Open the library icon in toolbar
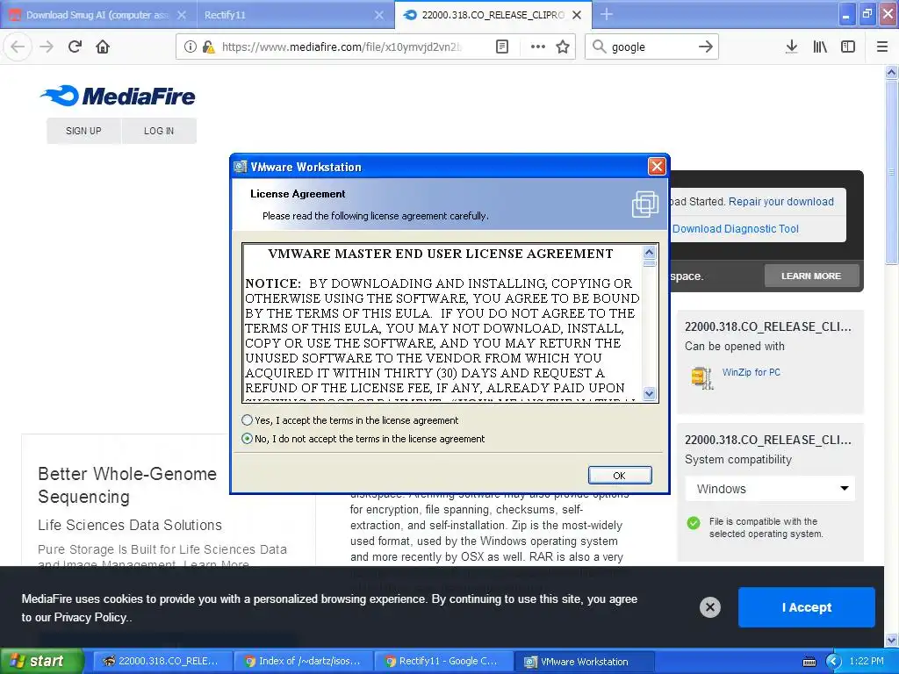Viewport: 899px width, 674px height. 820,47
